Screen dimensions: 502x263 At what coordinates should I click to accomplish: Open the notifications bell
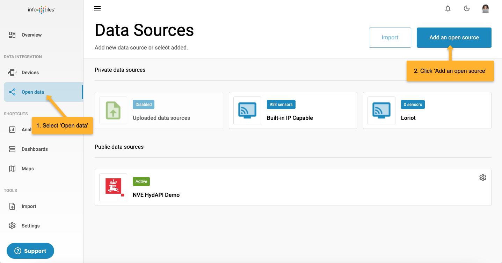[x=448, y=9]
